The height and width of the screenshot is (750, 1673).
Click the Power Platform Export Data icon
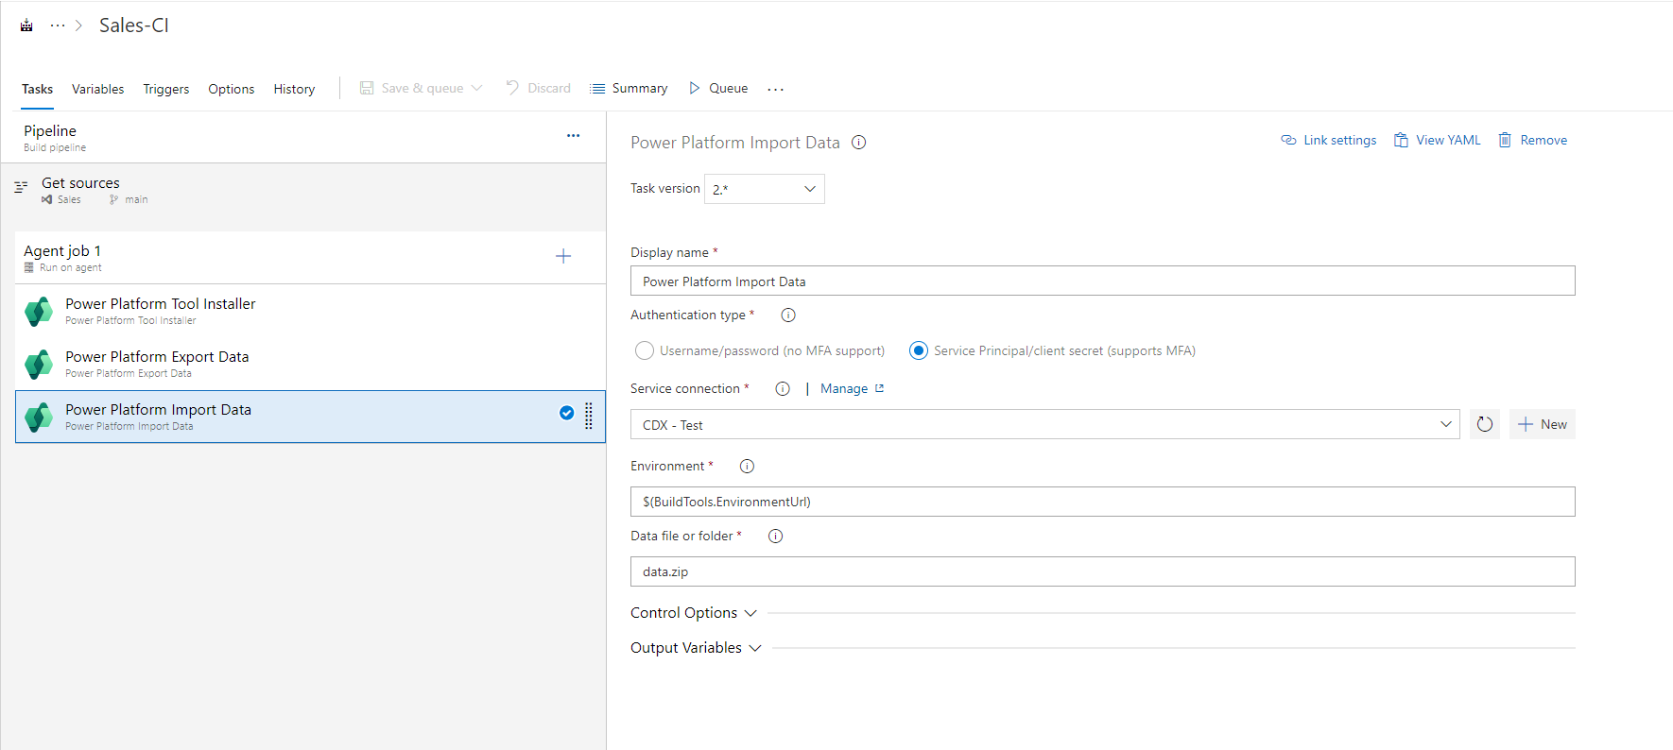[39, 365]
